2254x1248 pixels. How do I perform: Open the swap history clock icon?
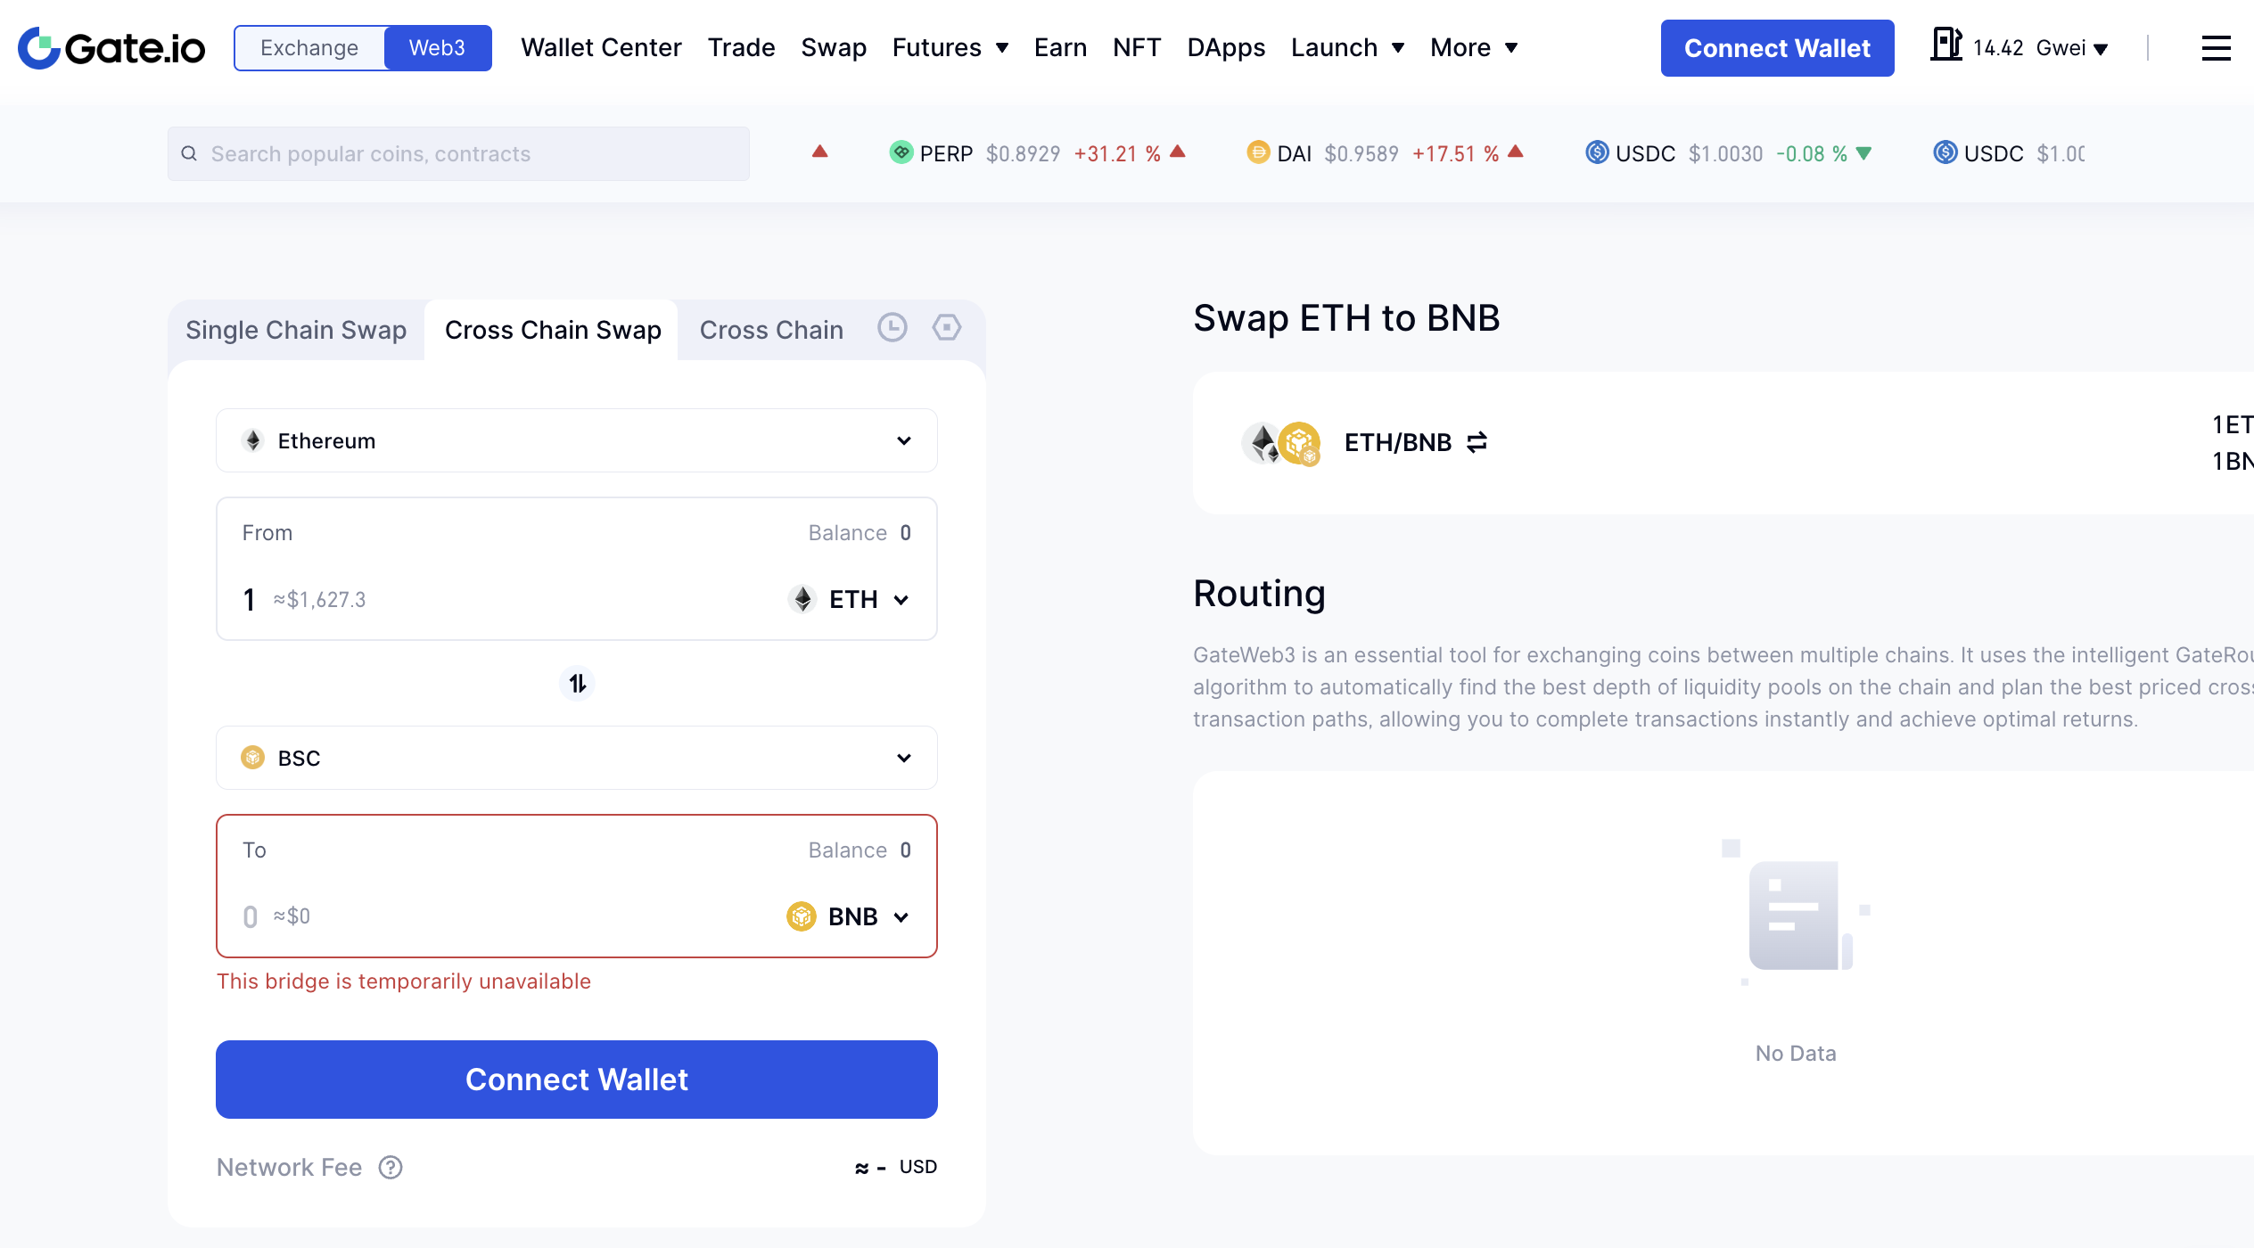pos(893,328)
